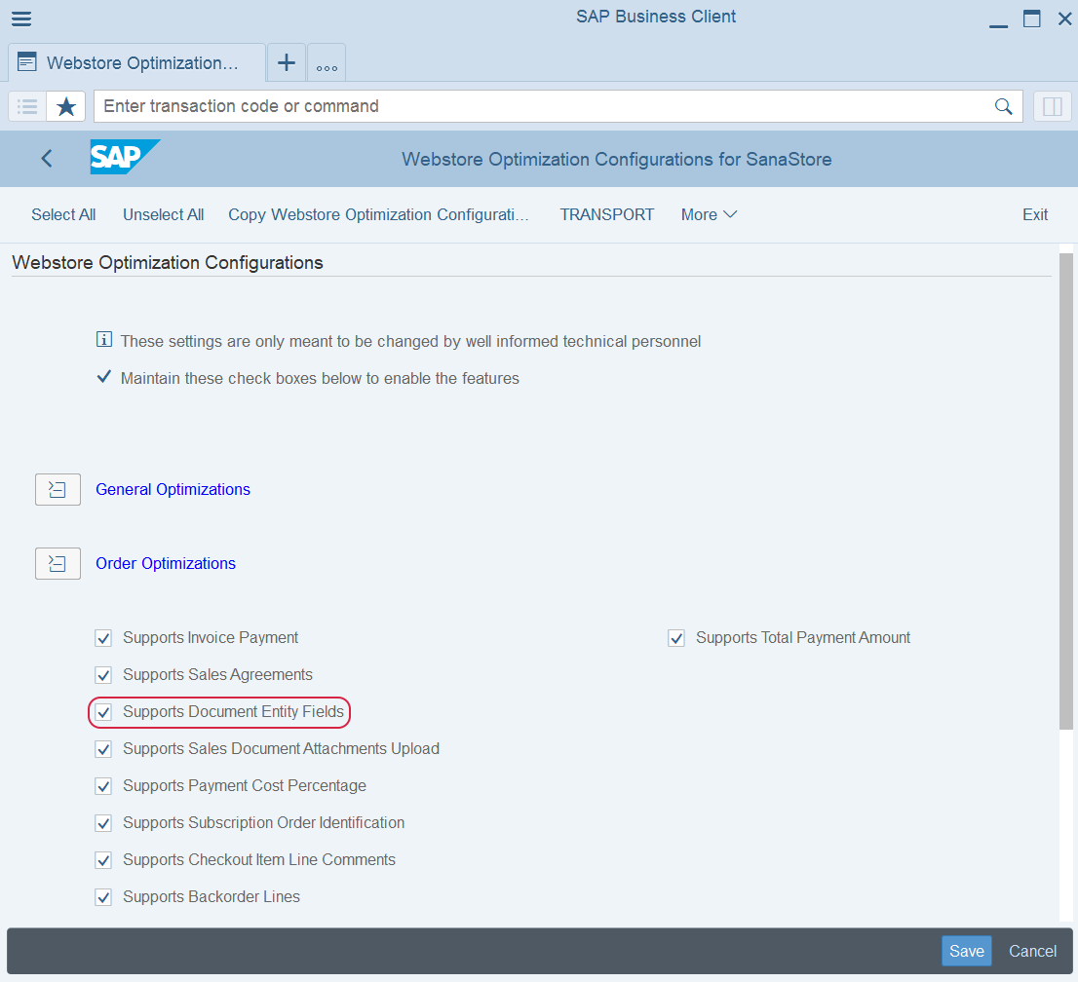Screen dimensions: 1078x982
Task: Click TRANSPORT in the toolbar
Action: (606, 215)
